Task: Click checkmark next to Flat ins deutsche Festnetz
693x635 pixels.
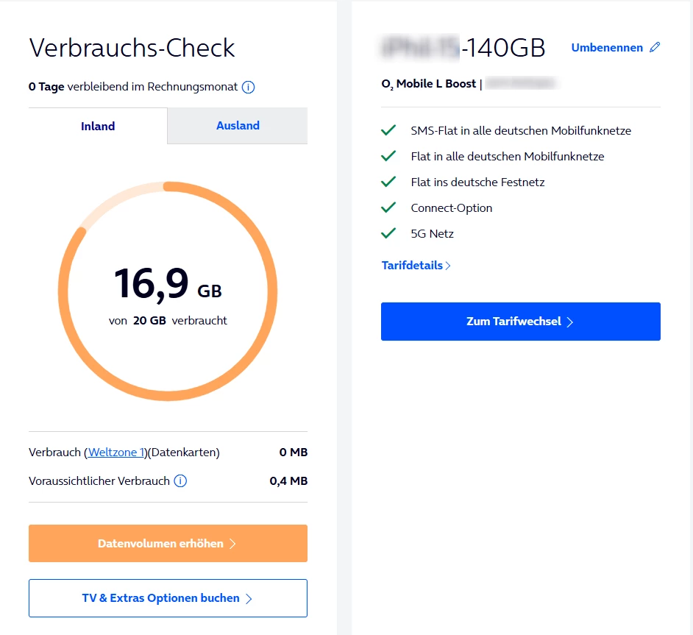Action: coord(388,182)
